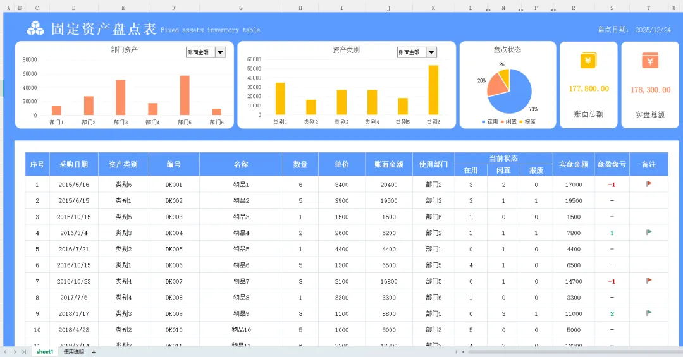
Task: Click the total value 178,300.00
Action: (650, 90)
